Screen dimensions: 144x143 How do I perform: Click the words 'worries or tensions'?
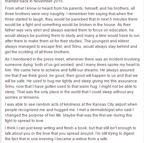pos(22,97)
